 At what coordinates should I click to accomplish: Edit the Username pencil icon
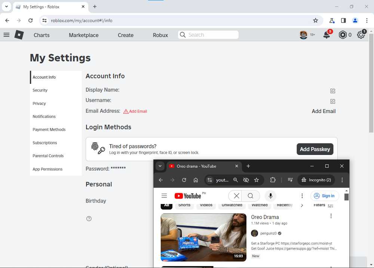coord(332,101)
